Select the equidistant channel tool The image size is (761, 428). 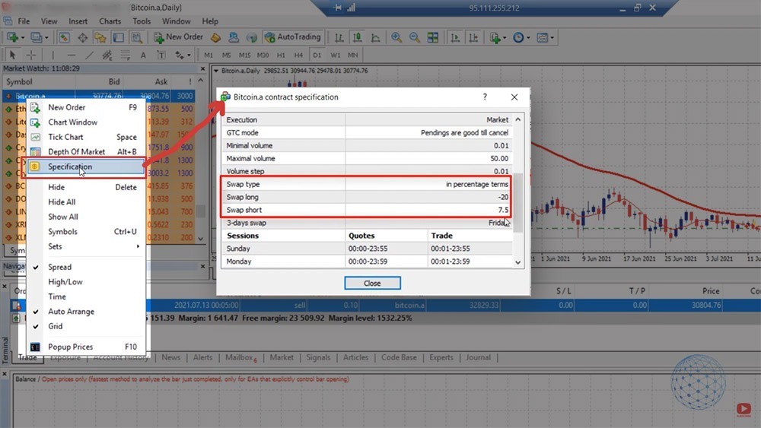click(107, 55)
